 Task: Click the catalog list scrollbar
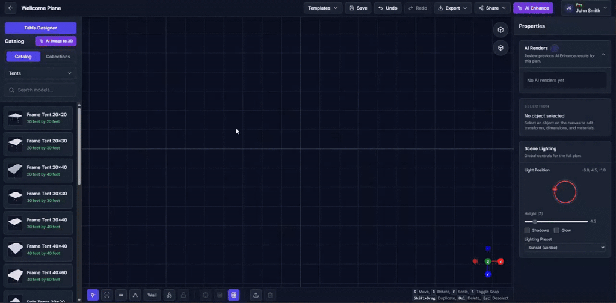[x=79, y=145]
